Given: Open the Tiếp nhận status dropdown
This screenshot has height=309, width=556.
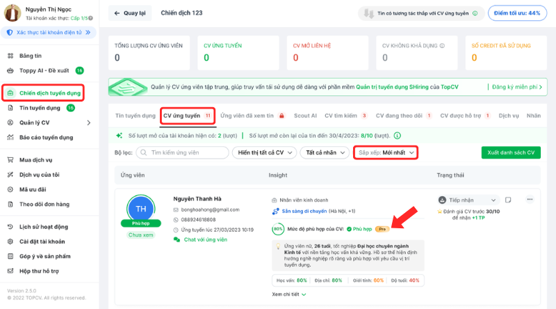Looking at the screenshot, I should (468, 200).
